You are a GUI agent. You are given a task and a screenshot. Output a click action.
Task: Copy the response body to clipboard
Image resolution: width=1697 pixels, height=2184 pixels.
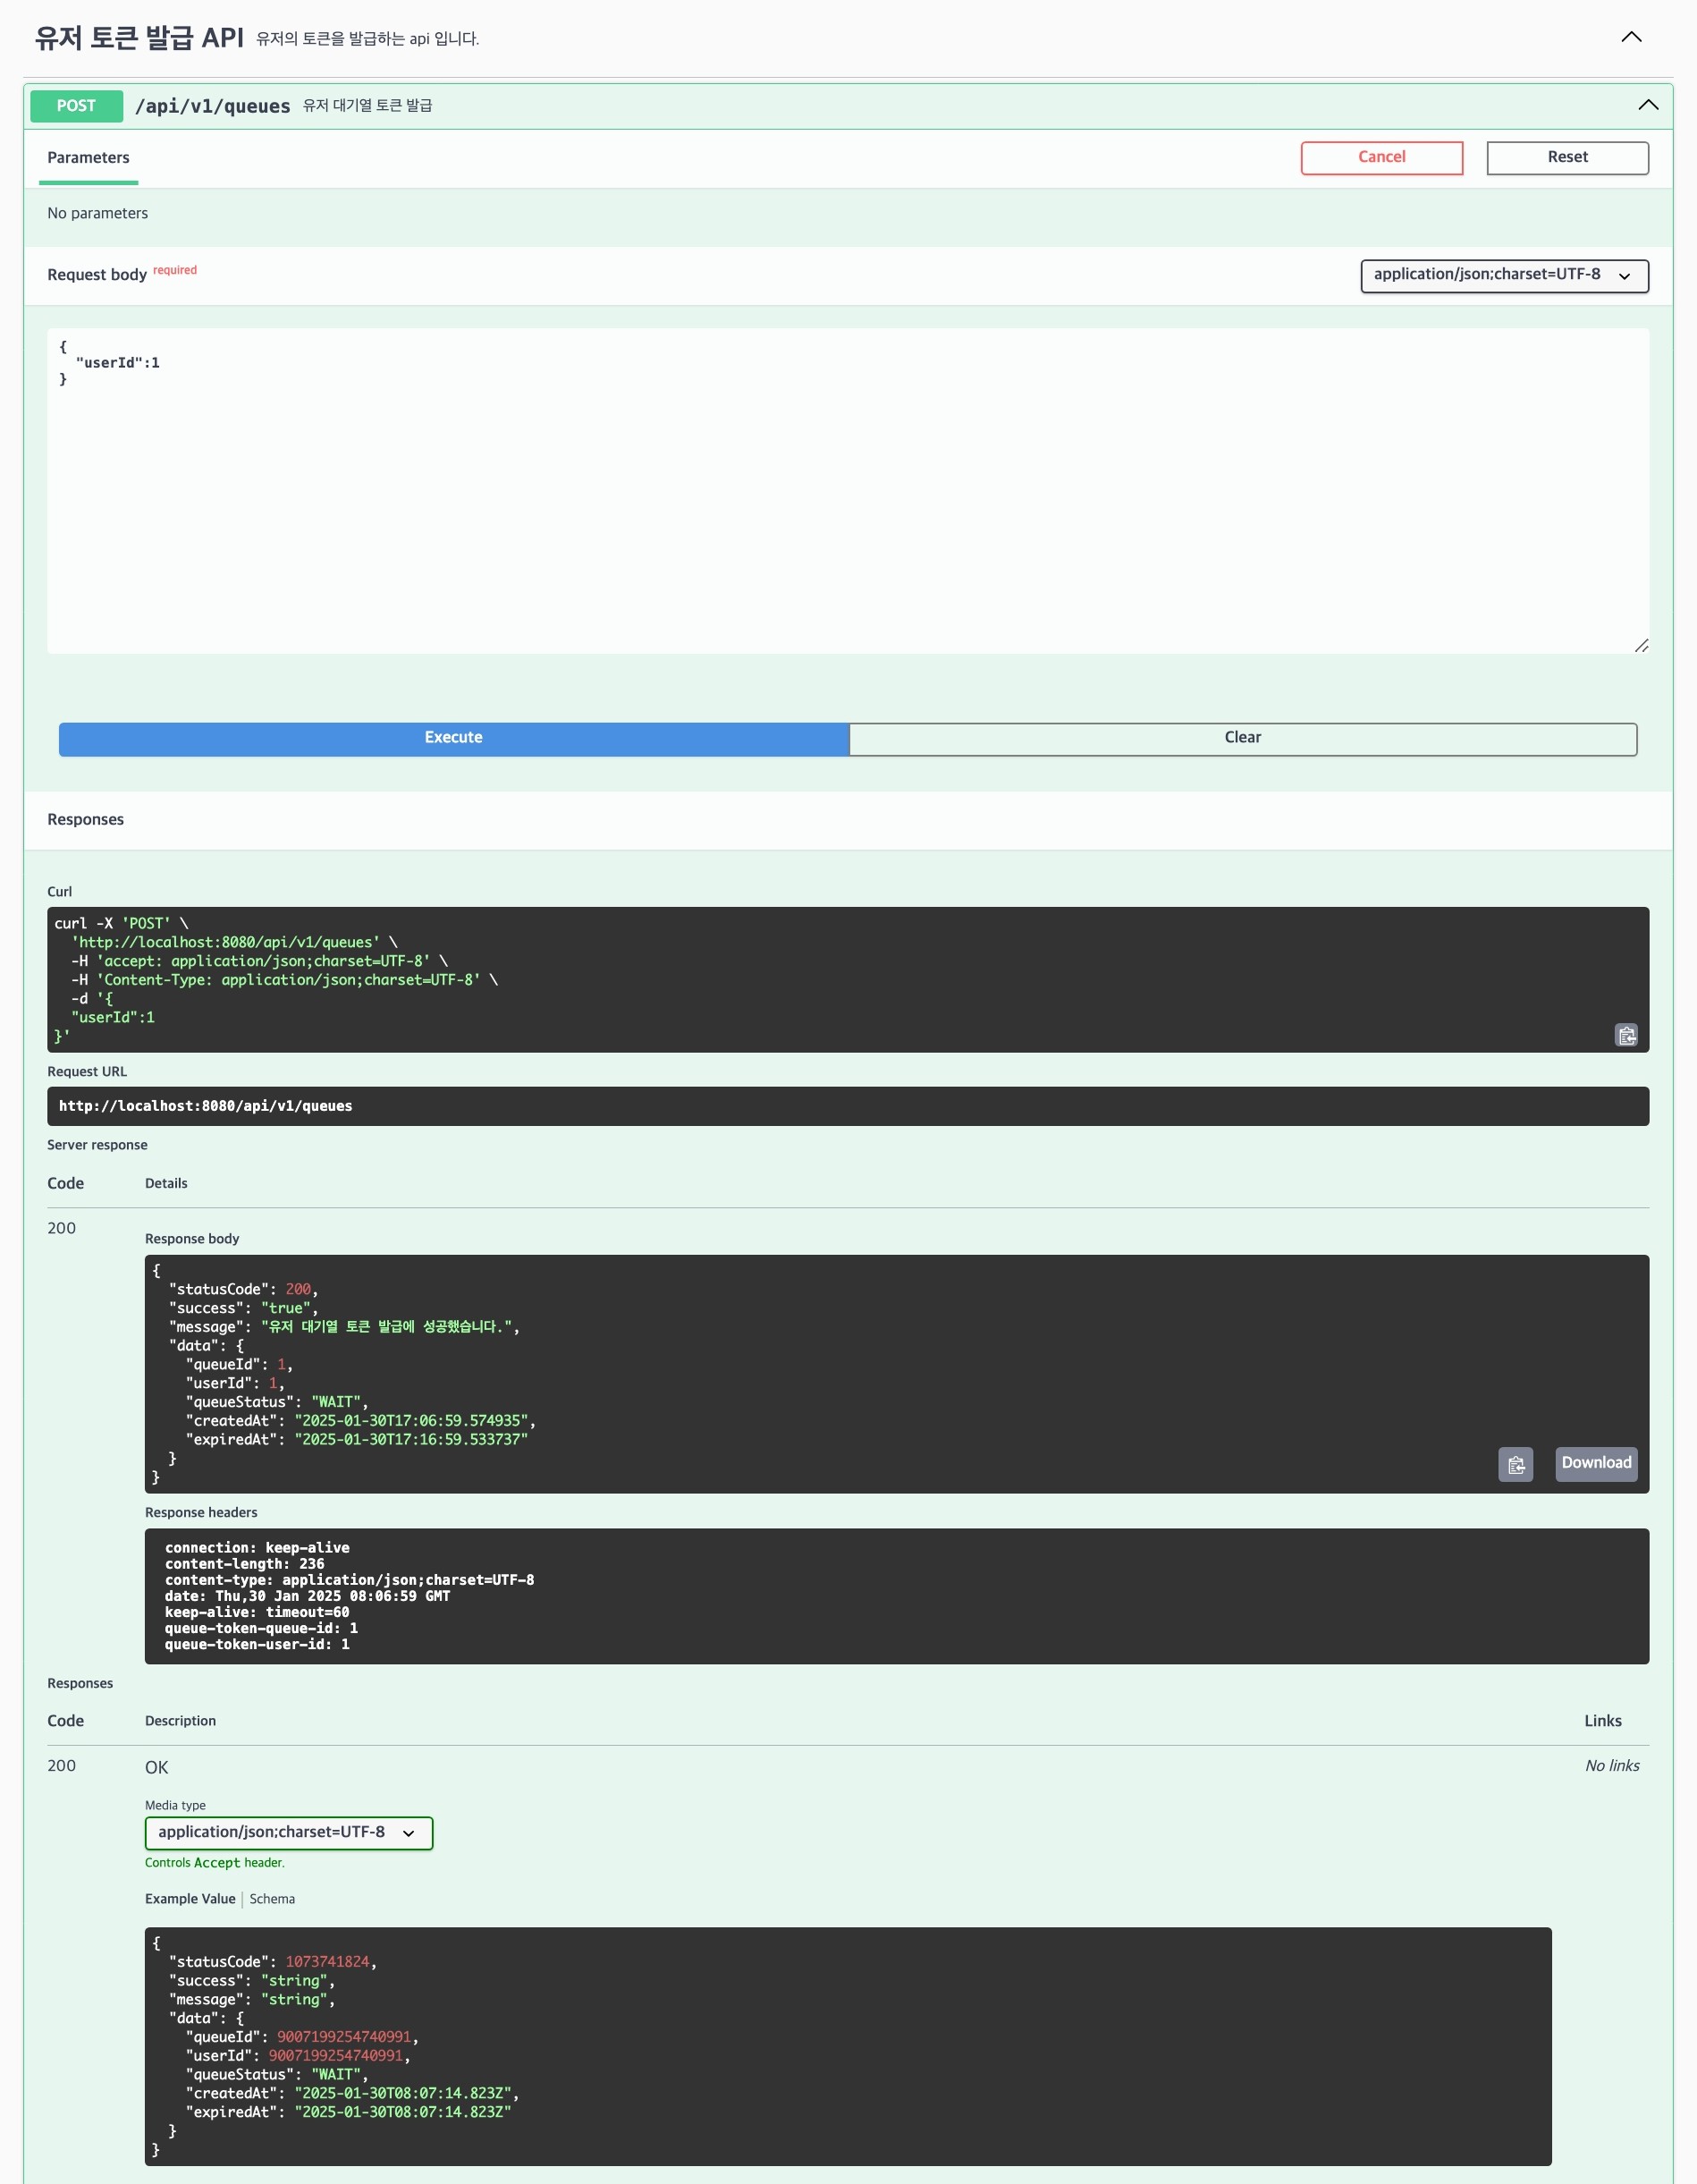click(x=1515, y=1464)
